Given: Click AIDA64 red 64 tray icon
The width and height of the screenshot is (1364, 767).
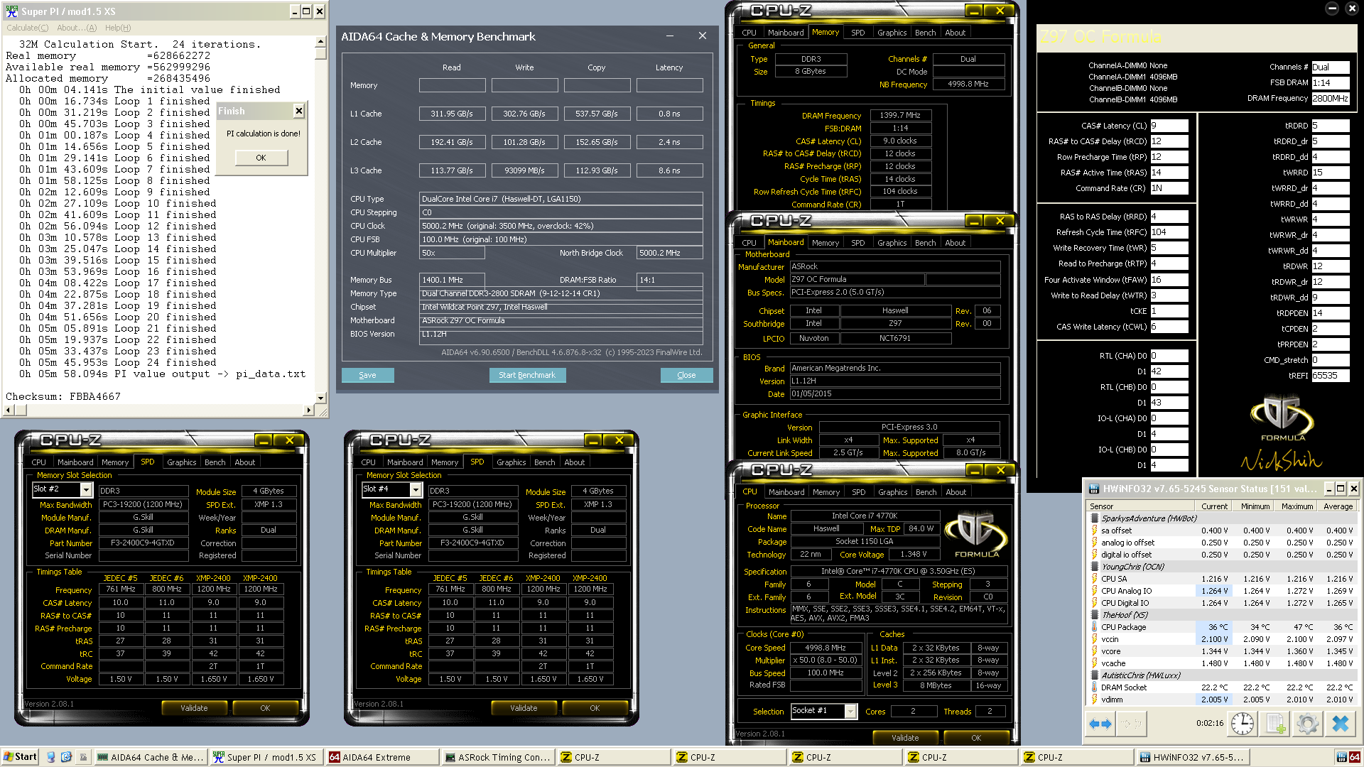Looking at the screenshot, I should pyautogui.click(x=1354, y=757).
